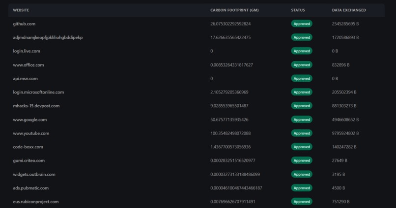396x208 pixels.
Task: Click the WEBSITE column header
Action: coord(21,10)
